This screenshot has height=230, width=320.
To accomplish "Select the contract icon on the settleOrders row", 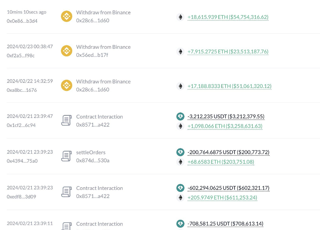I will tap(66, 156).
